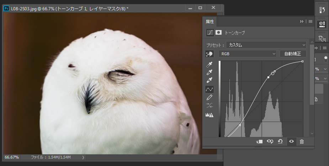Pick the gray point eyedropper
This screenshot has height=166, width=329.
point(210,72)
